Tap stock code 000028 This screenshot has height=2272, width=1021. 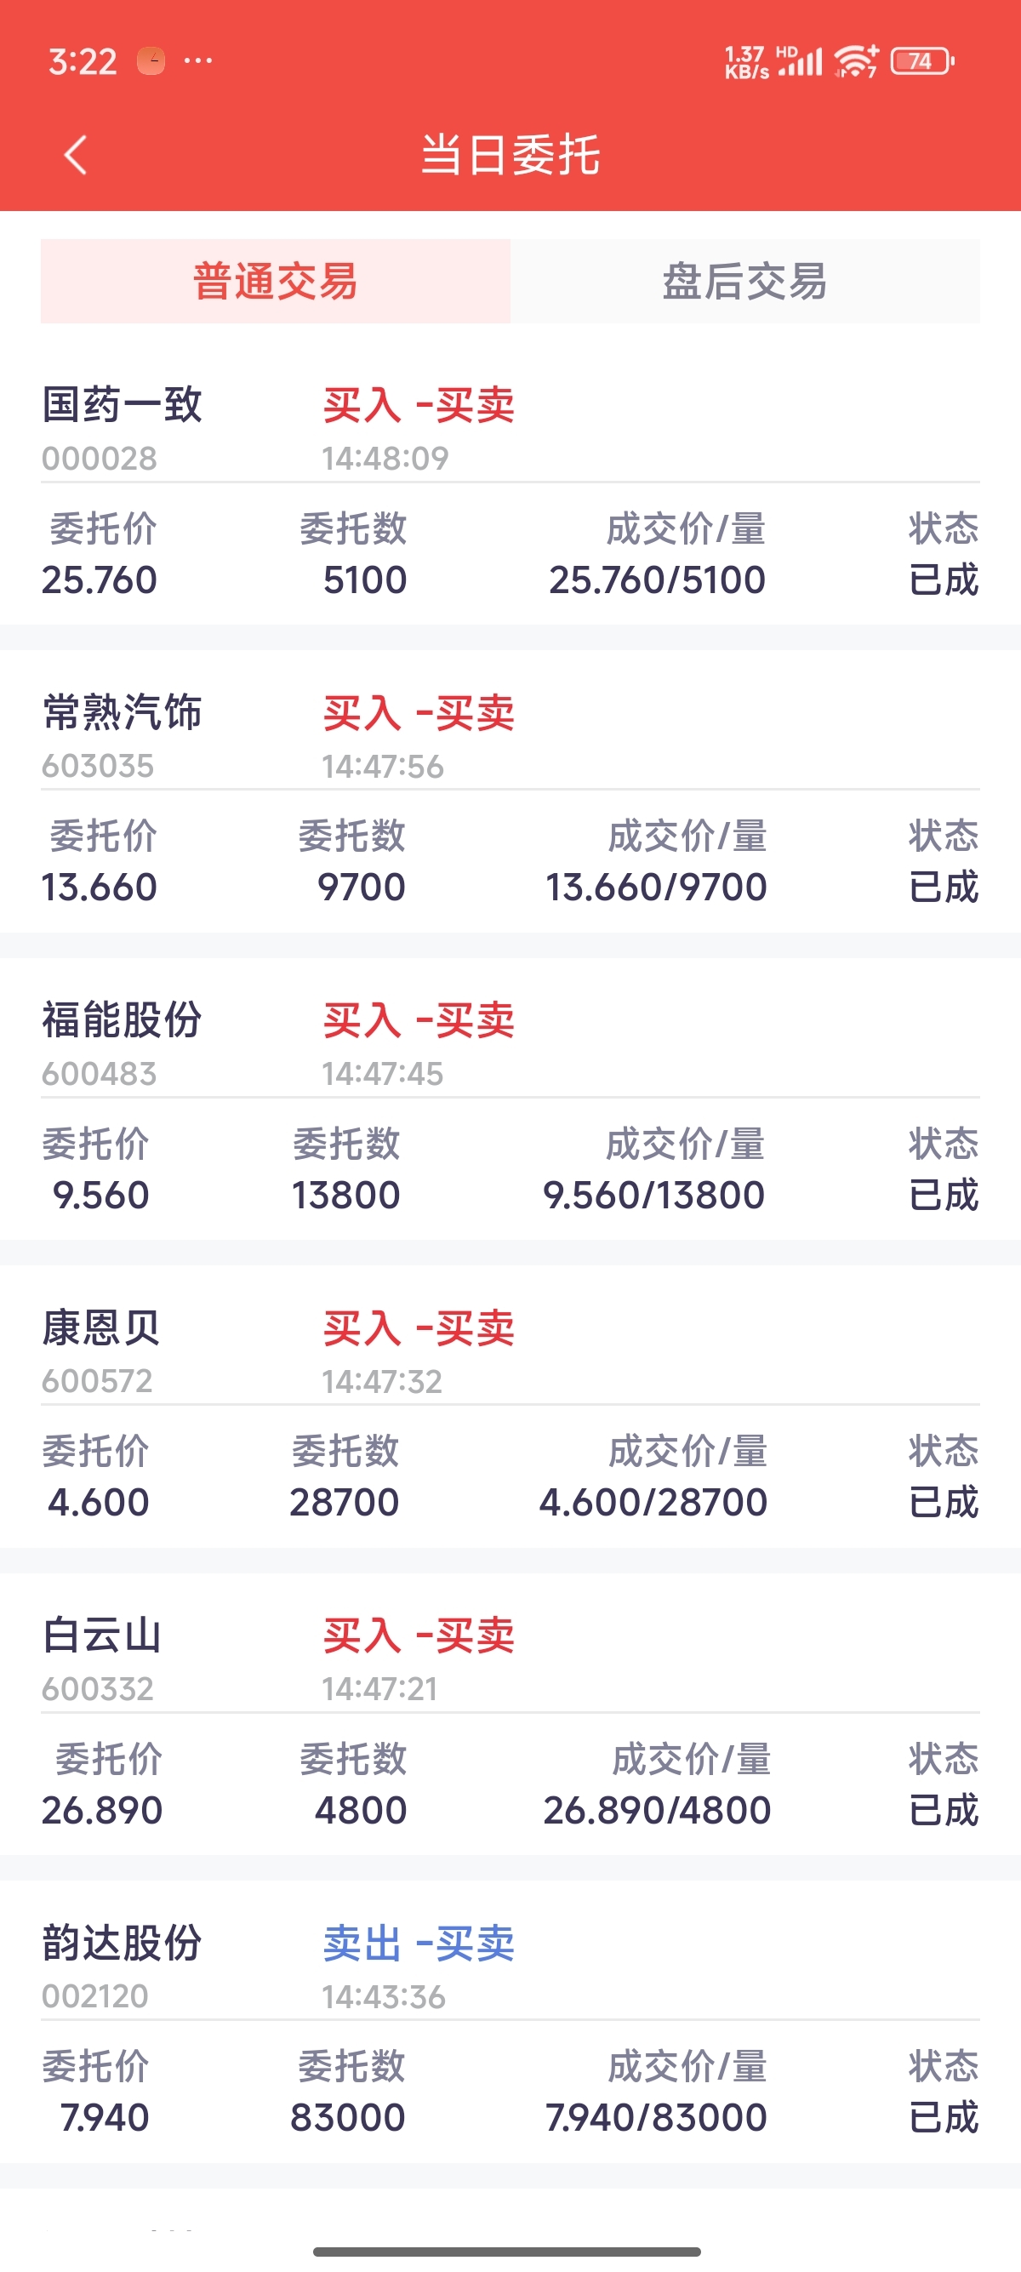pos(100,459)
